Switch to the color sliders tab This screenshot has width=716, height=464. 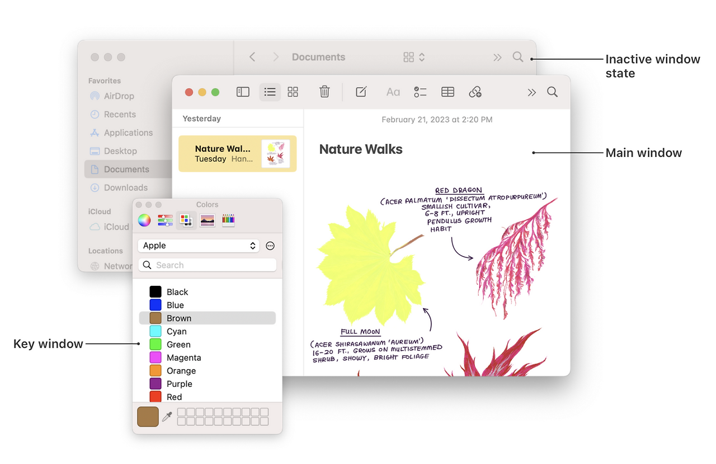tap(165, 220)
